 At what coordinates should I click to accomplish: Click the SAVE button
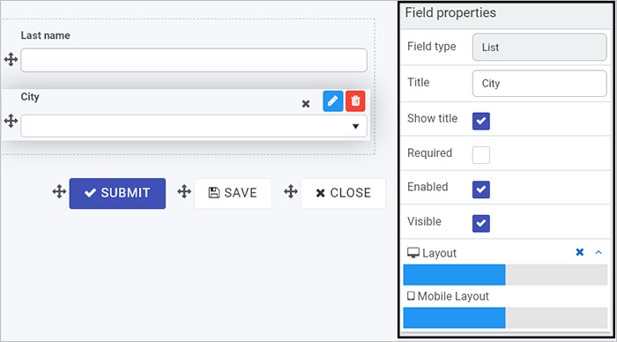[233, 193]
